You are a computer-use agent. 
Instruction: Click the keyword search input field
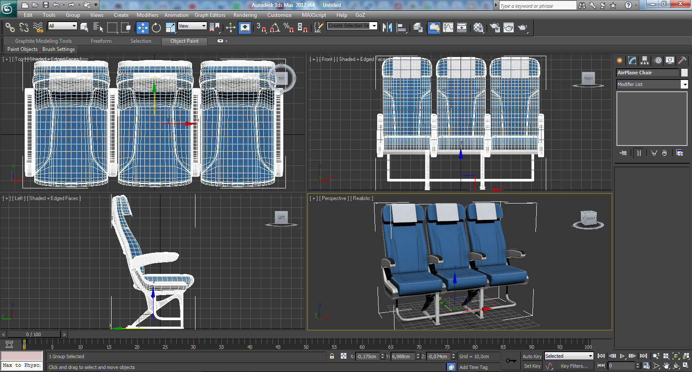pyautogui.click(x=538, y=6)
